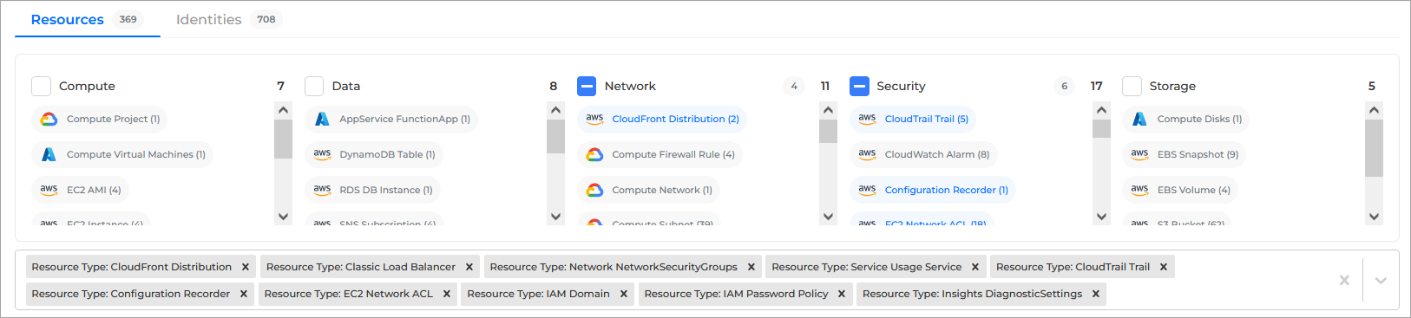1411x318 pixels.
Task: Select AppService FunctionApp (1) chip
Action: click(391, 119)
